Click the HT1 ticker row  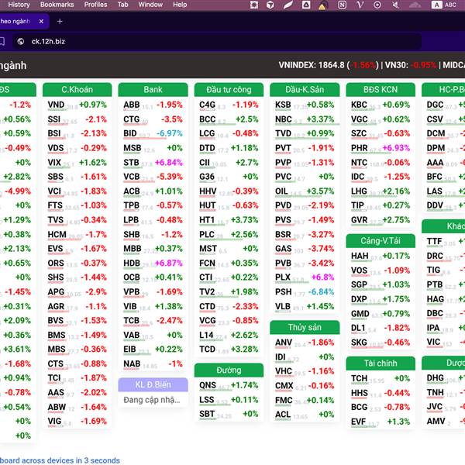point(229,220)
